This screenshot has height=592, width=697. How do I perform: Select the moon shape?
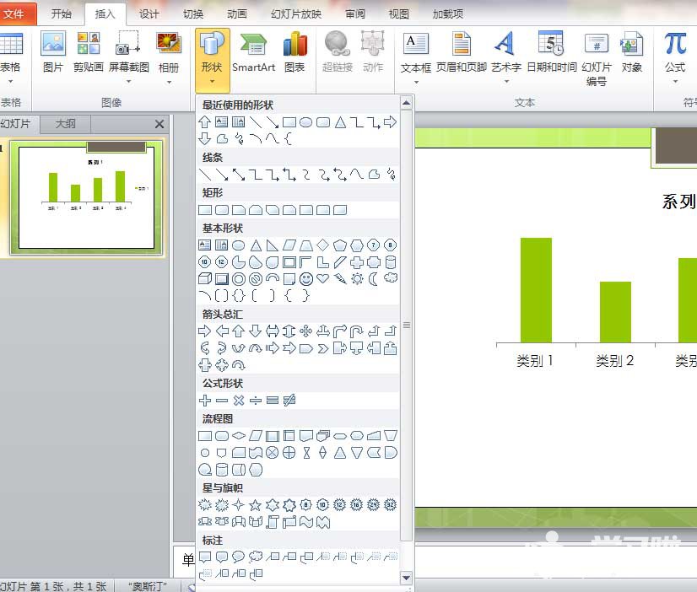click(x=374, y=279)
